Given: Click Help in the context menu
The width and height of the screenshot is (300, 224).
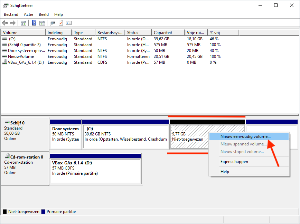Looking at the screenshot, I should 225,172.
